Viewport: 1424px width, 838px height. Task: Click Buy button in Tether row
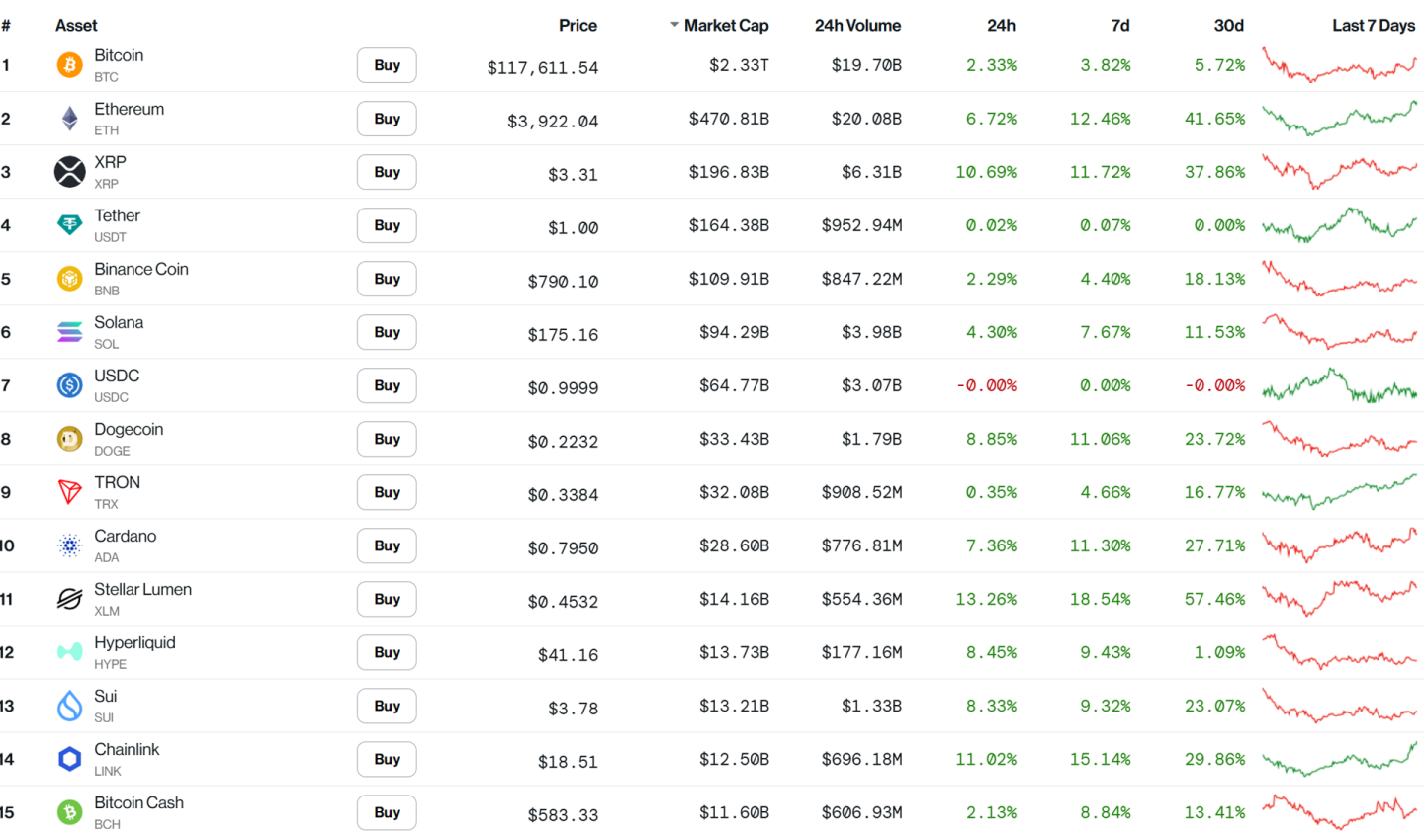387,225
